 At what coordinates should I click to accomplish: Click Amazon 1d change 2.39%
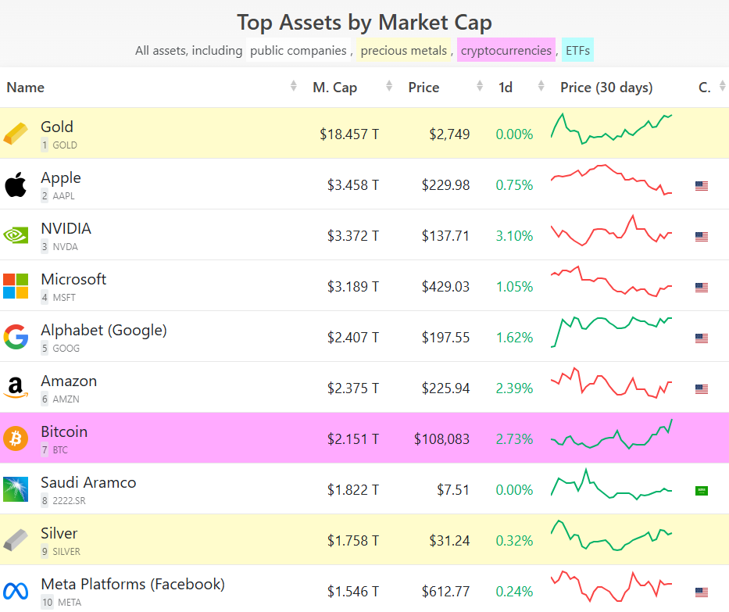(x=514, y=388)
